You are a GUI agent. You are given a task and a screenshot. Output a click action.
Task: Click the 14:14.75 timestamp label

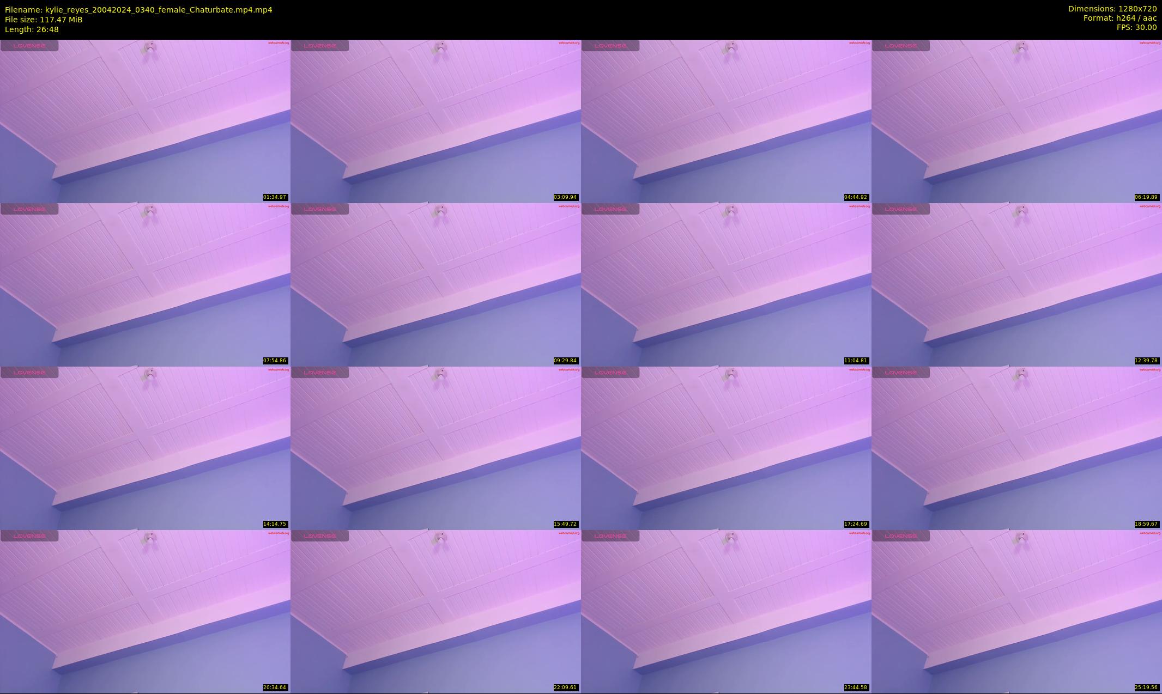tap(275, 524)
